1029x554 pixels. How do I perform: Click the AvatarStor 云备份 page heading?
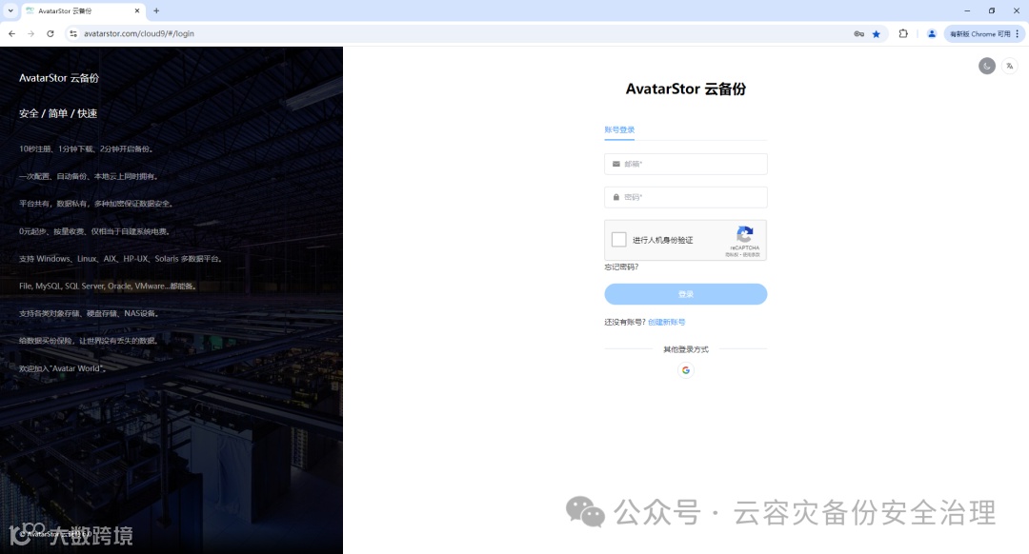pyautogui.click(x=685, y=89)
